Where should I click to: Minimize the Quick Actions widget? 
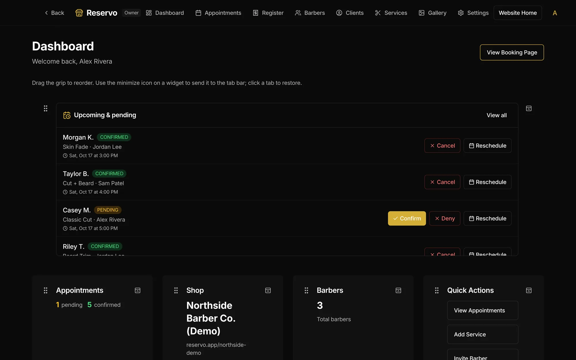coord(529,290)
